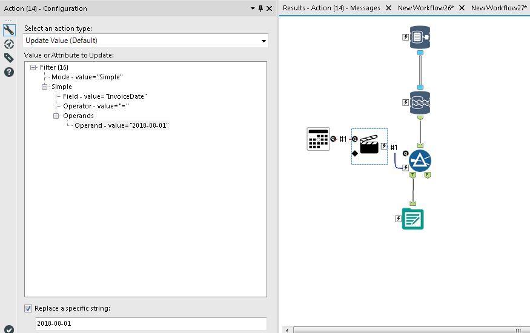Open the Navigation compass icon

[9, 44]
